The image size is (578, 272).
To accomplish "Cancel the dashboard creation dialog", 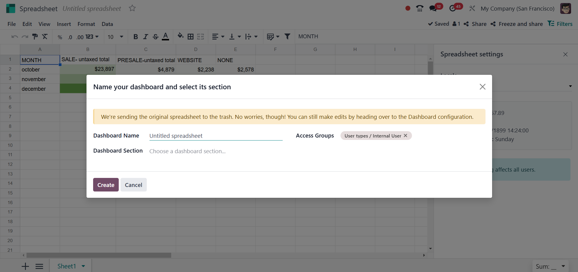I will tap(134, 185).
